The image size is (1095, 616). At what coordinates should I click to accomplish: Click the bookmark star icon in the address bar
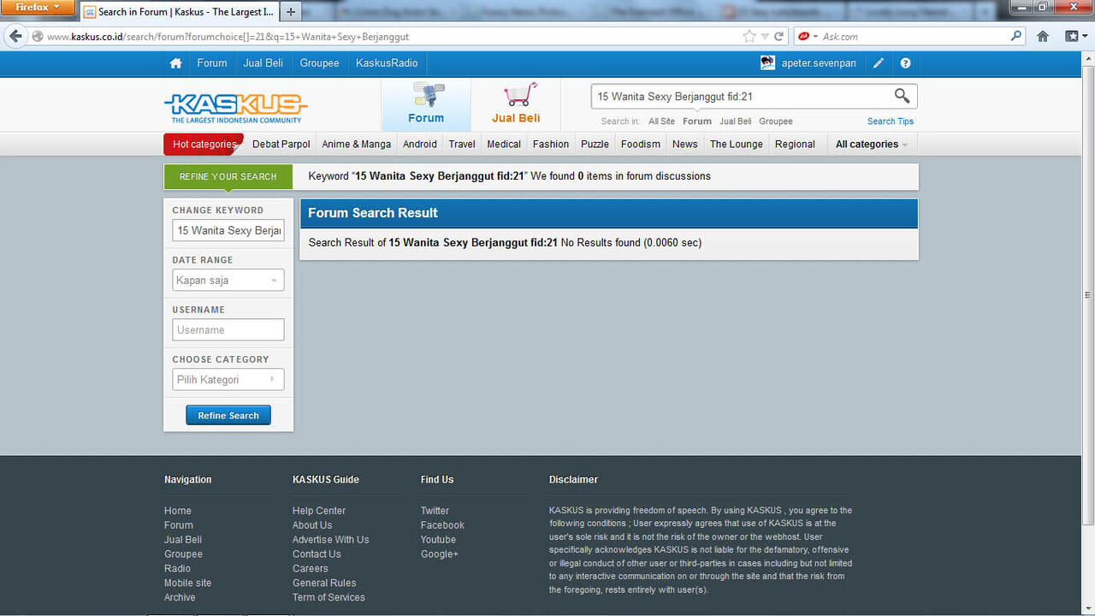coord(749,36)
